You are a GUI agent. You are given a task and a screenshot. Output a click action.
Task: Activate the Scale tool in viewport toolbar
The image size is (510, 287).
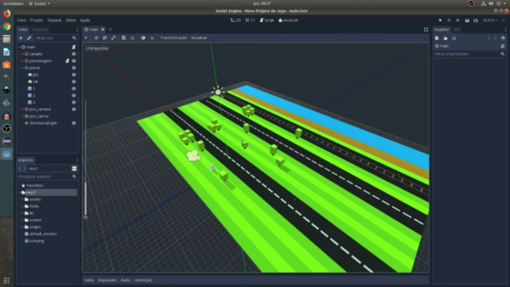tap(113, 37)
